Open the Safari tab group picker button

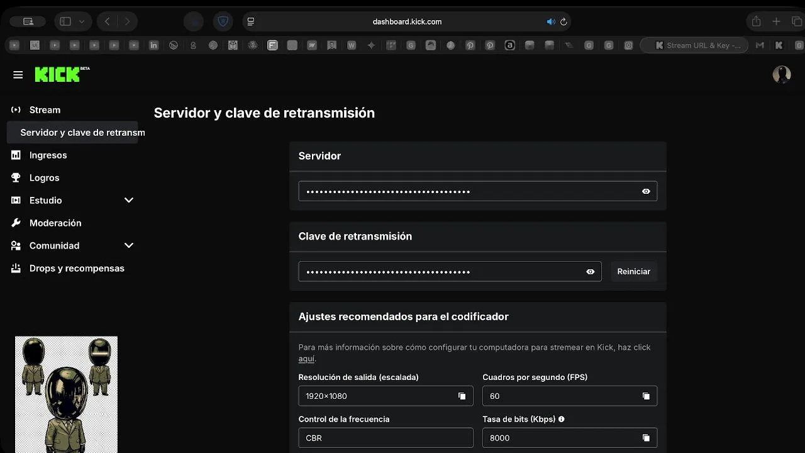28,21
